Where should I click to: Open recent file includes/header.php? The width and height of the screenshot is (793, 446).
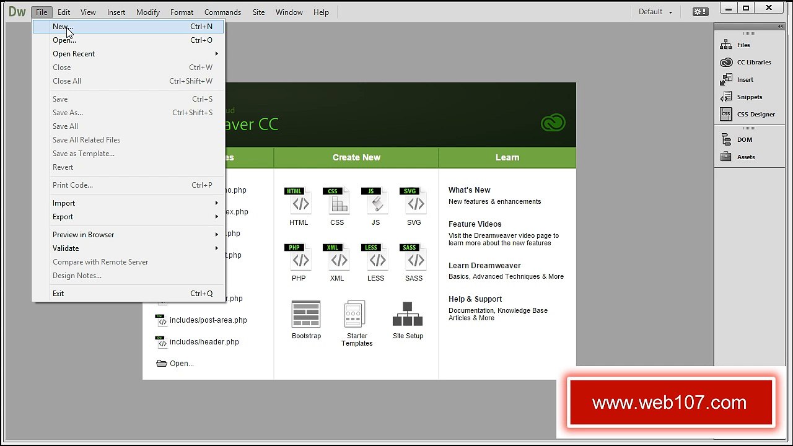click(x=204, y=342)
